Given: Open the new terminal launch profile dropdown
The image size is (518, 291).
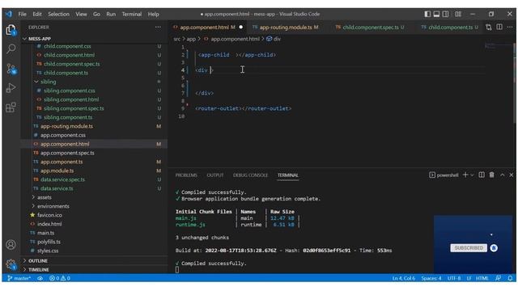Looking at the screenshot, I should (x=472, y=175).
